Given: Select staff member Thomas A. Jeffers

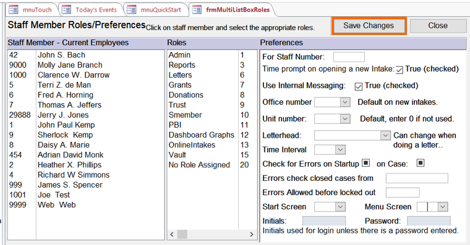Looking at the screenshot, I should [x=86, y=105].
